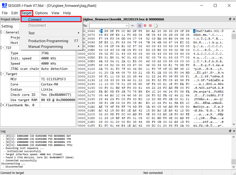236x175 pixels.
Task: Click the Not connected status bar entry
Action: (153, 173)
